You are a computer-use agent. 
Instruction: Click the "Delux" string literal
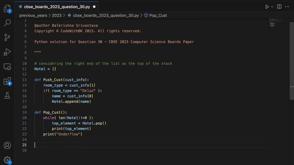88,91
